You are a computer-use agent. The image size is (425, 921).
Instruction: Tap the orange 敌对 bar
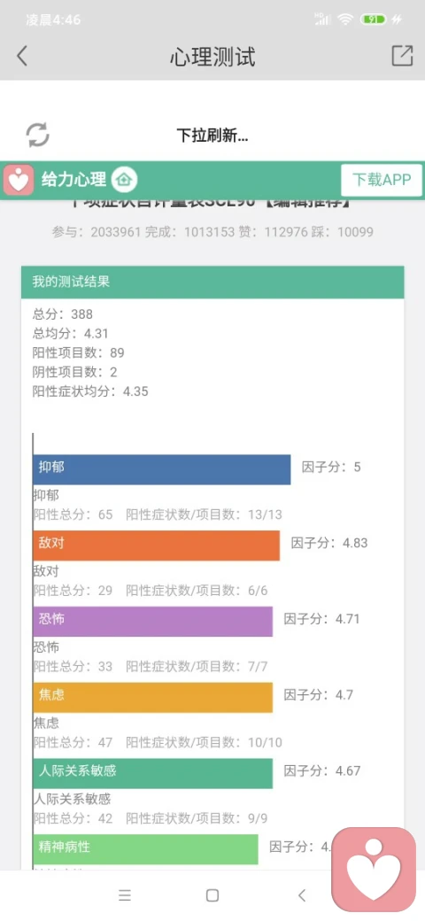pyautogui.click(x=157, y=546)
